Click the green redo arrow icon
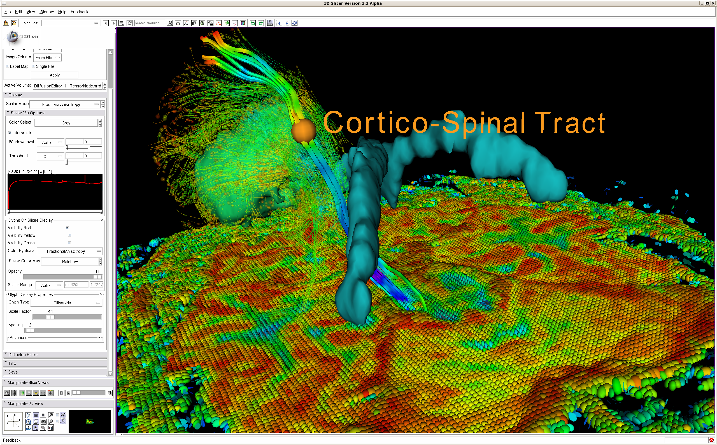Viewport: 717px width, 445px height. 261,23
